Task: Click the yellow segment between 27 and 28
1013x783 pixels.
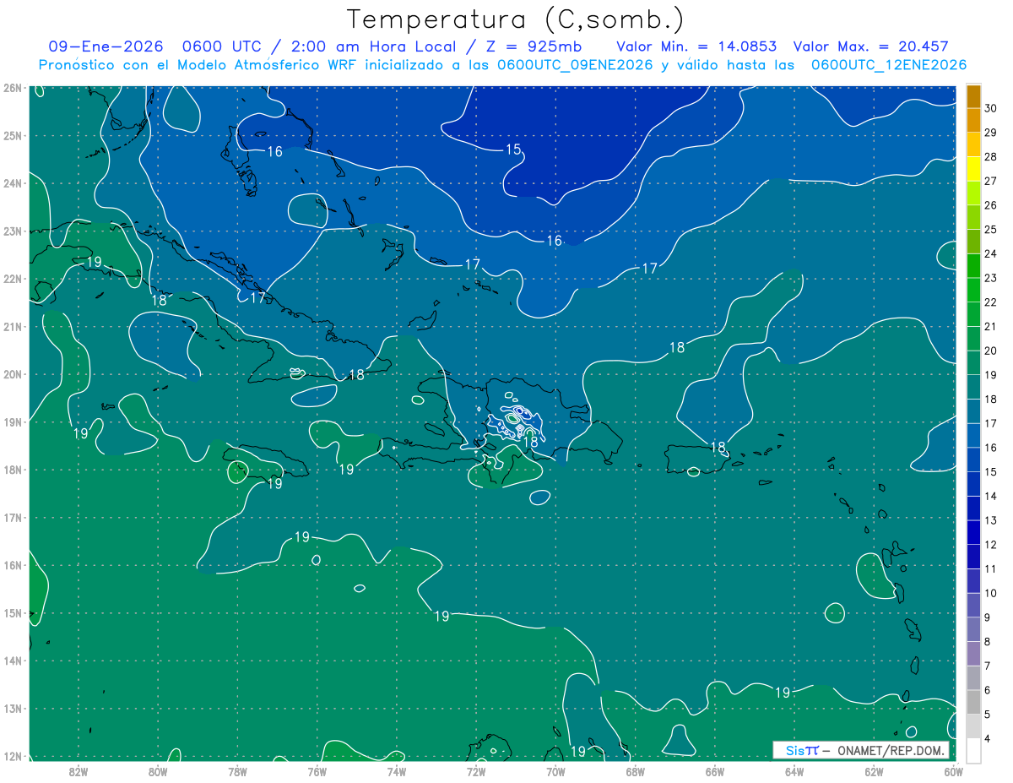Action: (973, 168)
